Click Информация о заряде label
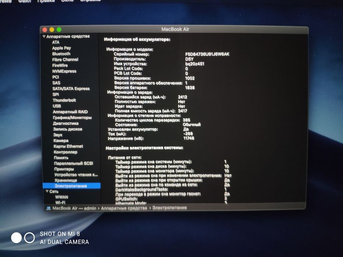 click(130, 92)
